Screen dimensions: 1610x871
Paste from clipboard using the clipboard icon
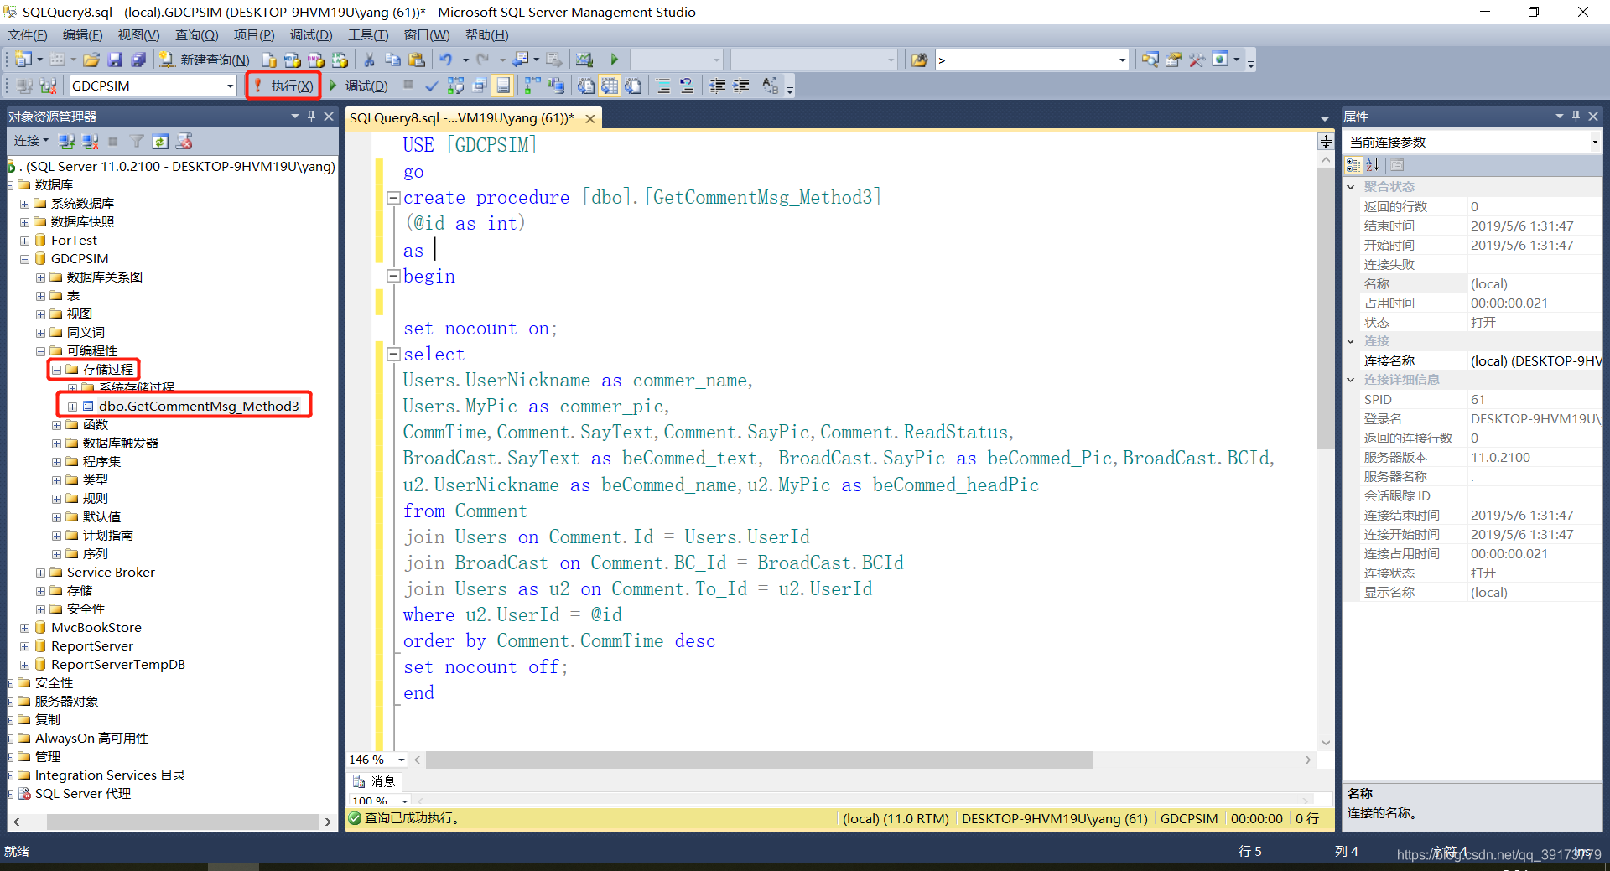[x=417, y=60]
